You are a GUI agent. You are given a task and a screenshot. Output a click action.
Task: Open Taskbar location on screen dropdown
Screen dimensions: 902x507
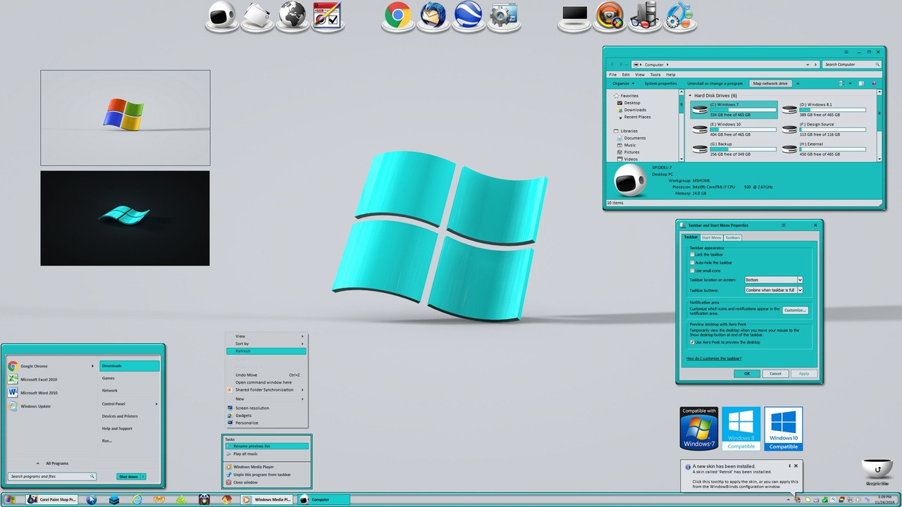click(x=800, y=280)
